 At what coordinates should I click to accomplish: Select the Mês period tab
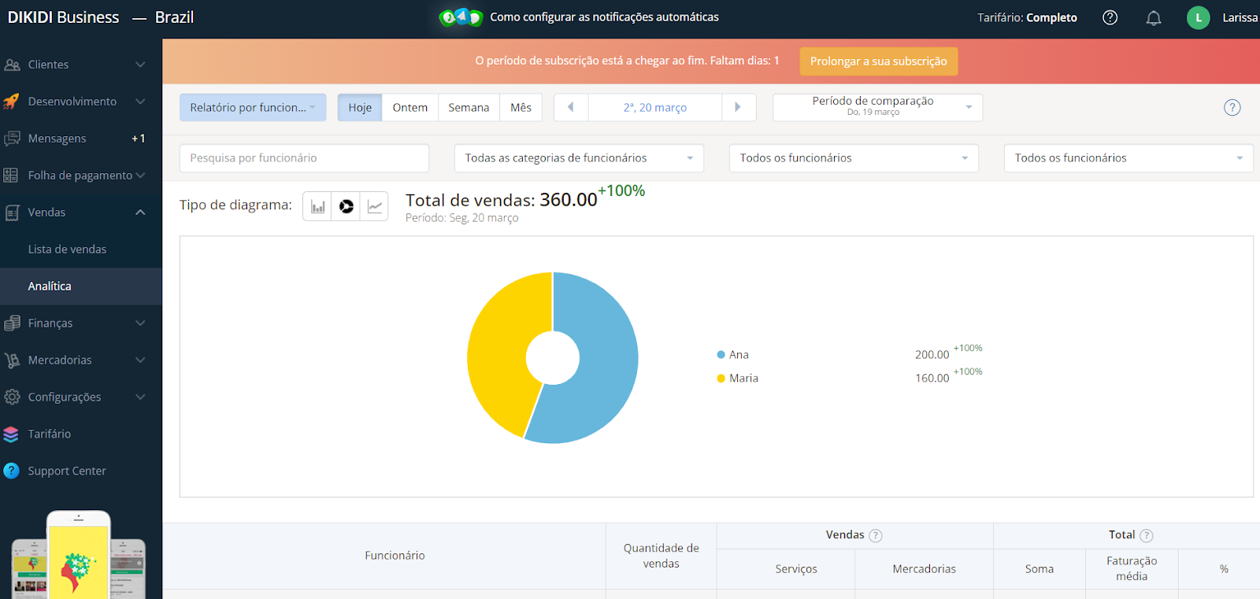521,108
